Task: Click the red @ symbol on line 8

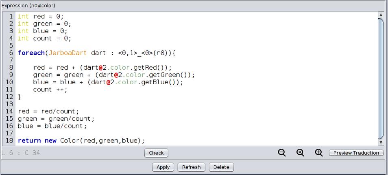Action: pyautogui.click(x=100, y=68)
